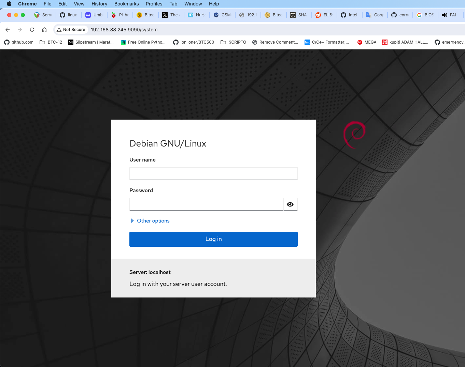Image resolution: width=465 pixels, height=367 pixels.
Task: Open the Apple menu
Action: pos(9,4)
